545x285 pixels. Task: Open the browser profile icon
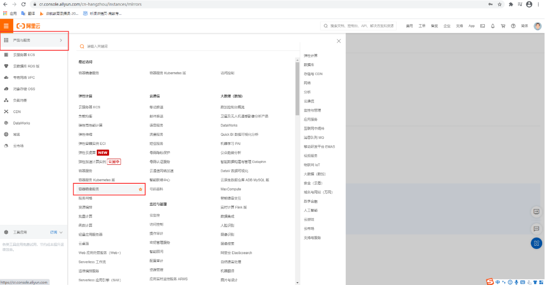529,4
